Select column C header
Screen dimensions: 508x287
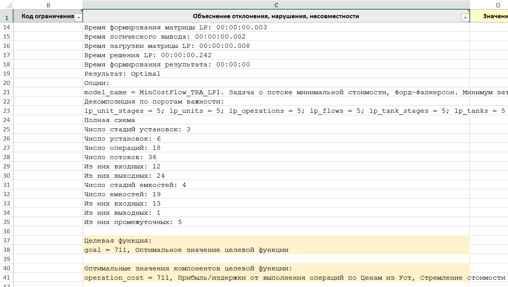276,5
